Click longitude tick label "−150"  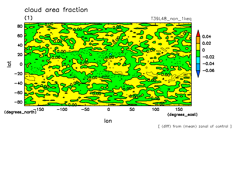[38, 110]
